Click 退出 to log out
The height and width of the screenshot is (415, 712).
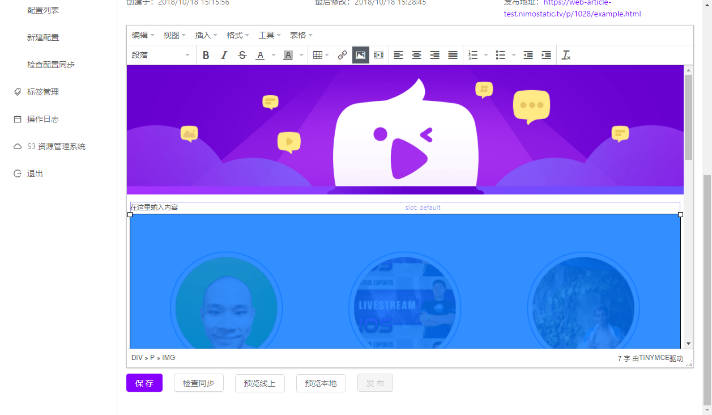click(x=35, y=173)
